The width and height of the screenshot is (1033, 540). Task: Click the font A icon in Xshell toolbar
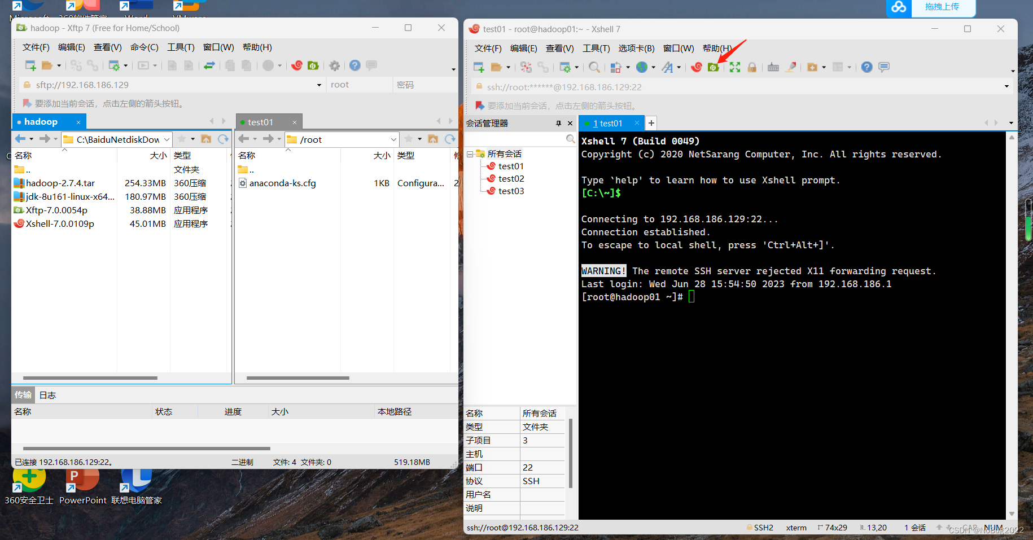667,67
